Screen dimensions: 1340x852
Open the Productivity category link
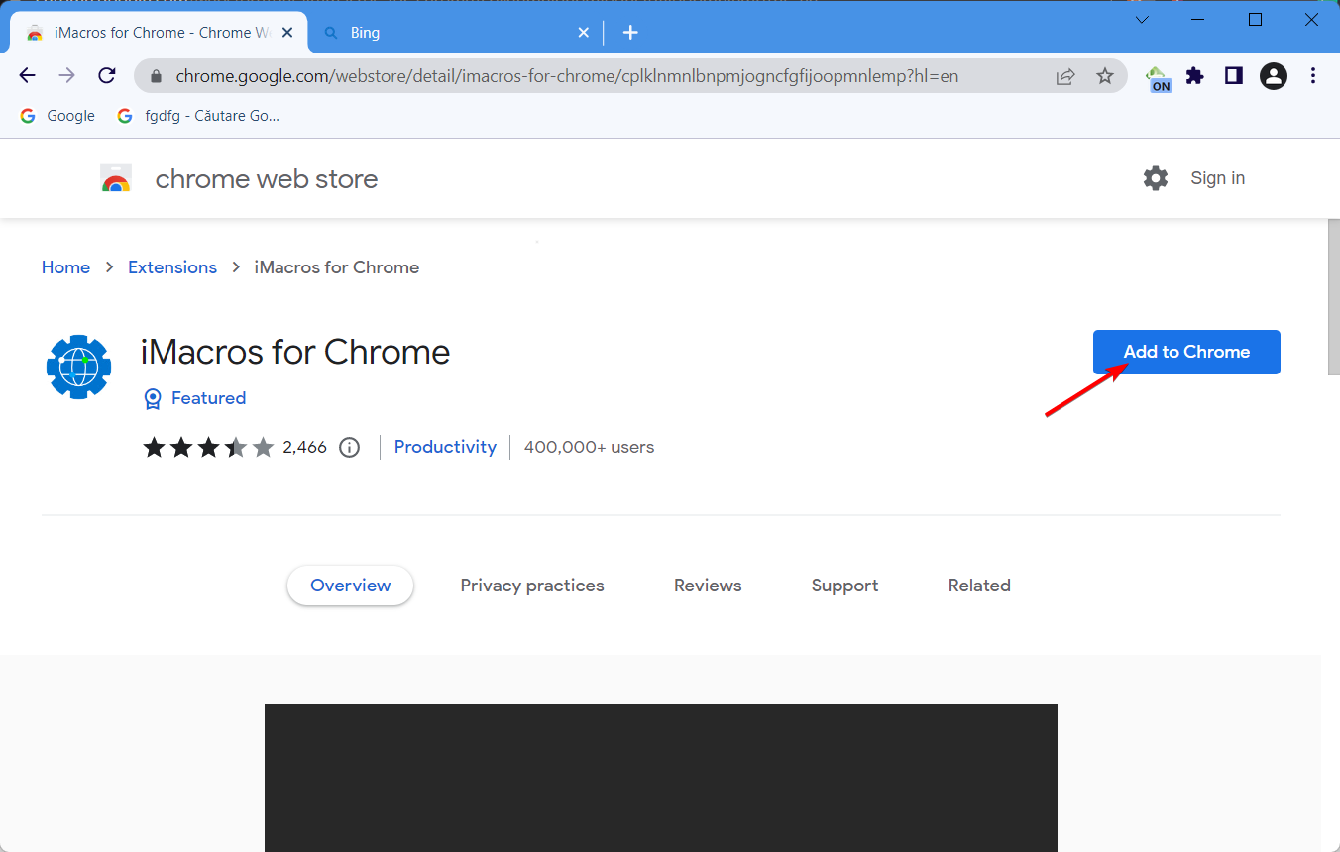(x=445, y=447)
